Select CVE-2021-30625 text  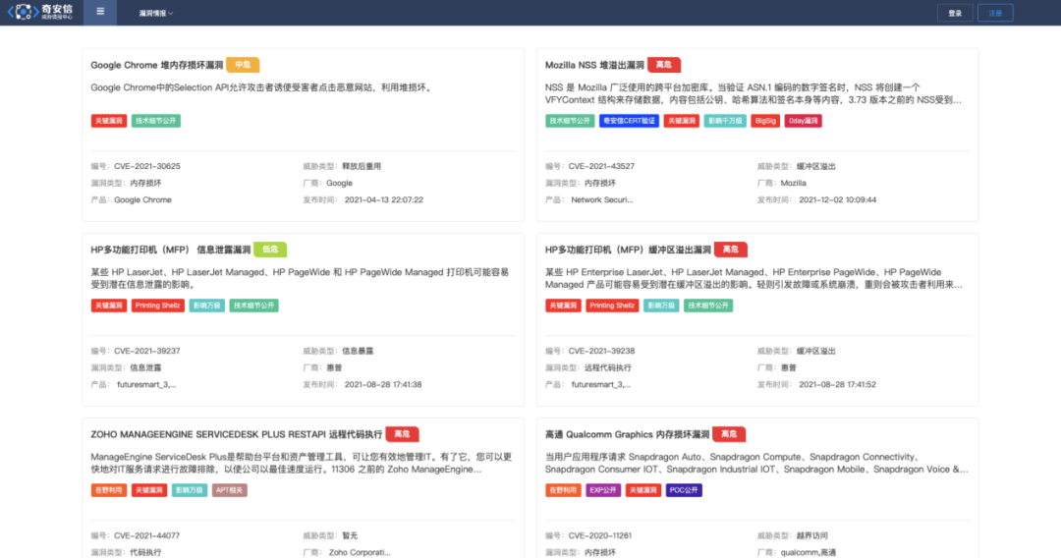tap(146, 166)
